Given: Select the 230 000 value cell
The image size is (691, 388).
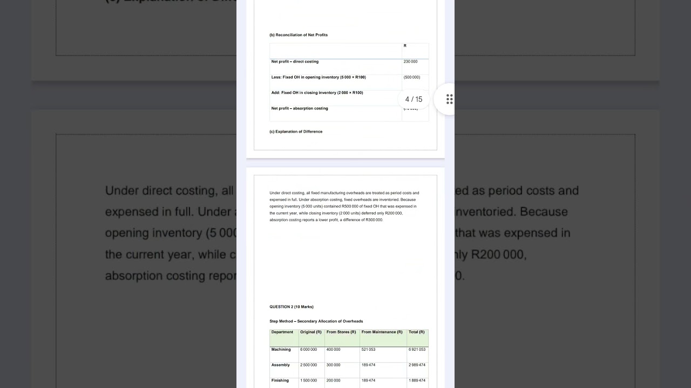Looking at the screenshot, I should point(410,61).
